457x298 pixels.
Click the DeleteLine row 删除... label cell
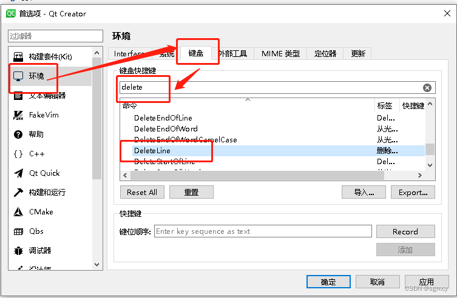point(387,151)
